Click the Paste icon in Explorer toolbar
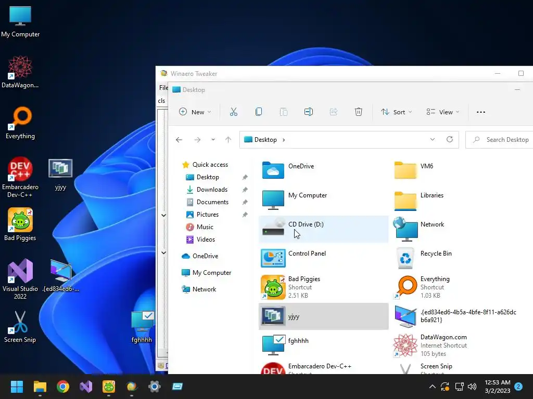533x399 pixels. tap(284, 112)
